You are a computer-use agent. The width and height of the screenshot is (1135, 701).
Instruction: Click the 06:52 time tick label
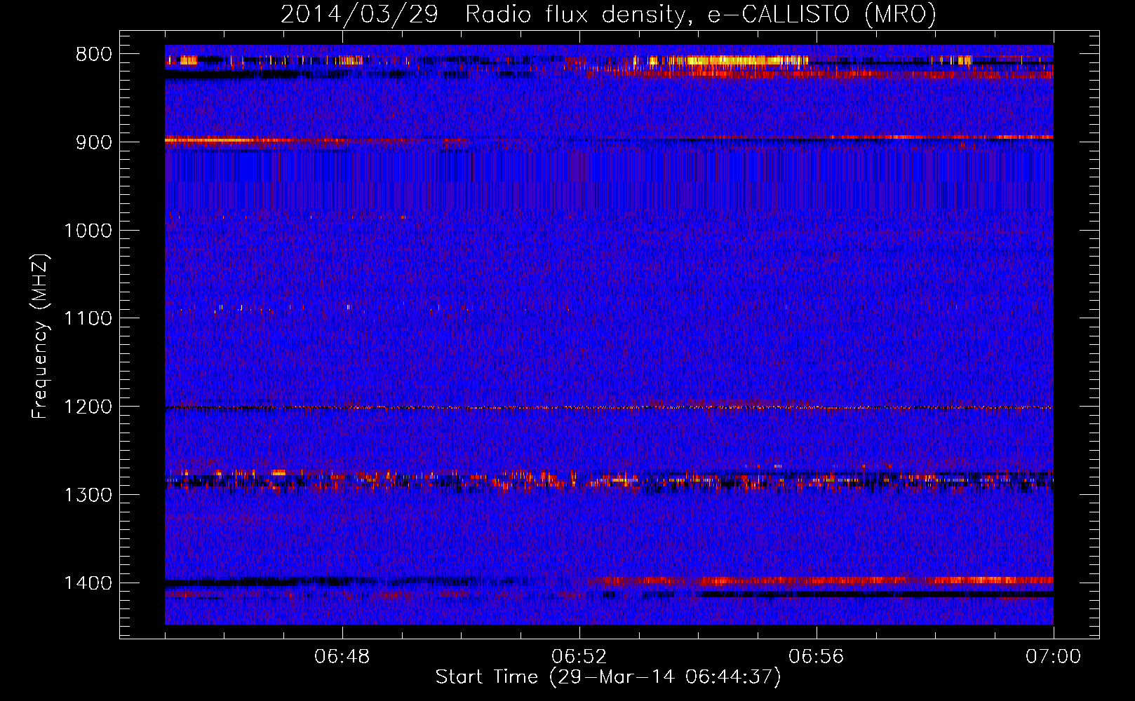(579, 657)
